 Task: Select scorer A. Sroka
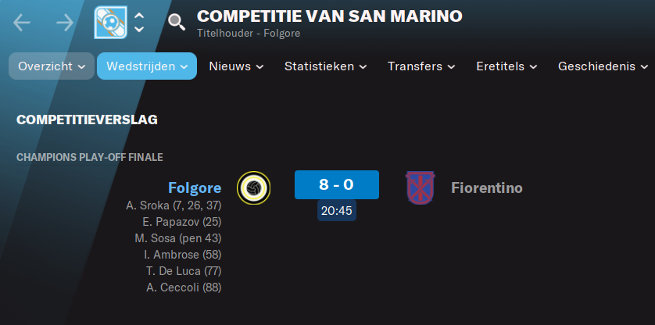(174, 205)
